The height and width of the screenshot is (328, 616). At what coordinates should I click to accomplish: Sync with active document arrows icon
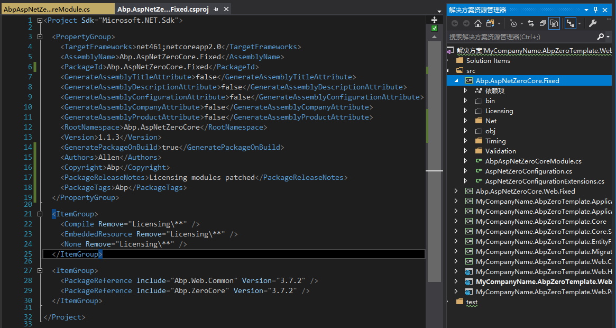[531, 24]
